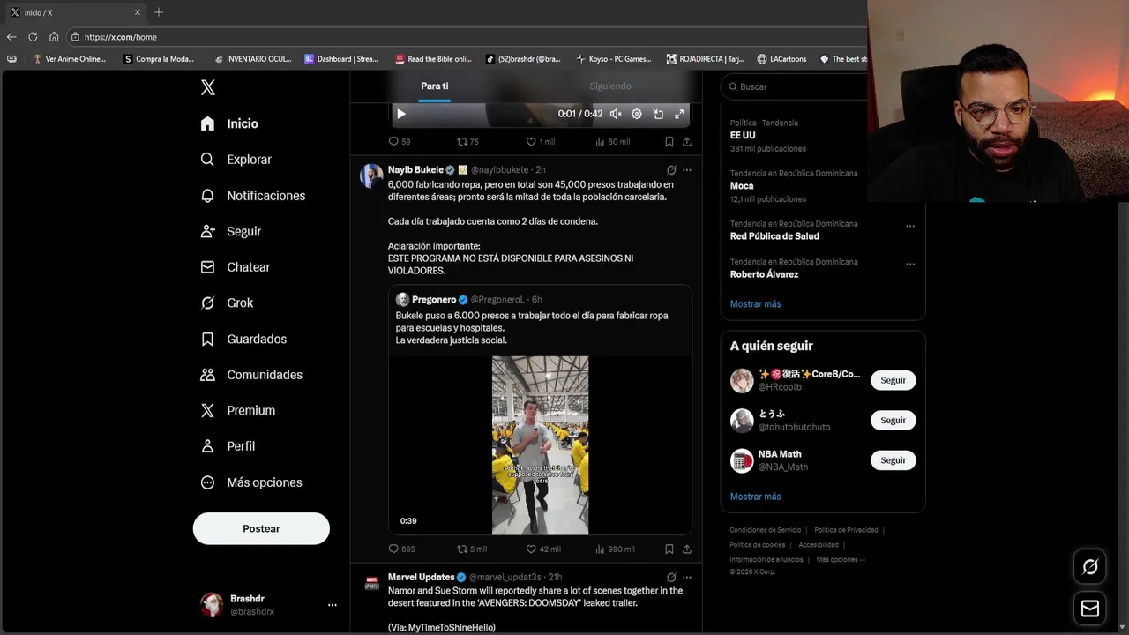Open the LACartoons bookmark

781,59
